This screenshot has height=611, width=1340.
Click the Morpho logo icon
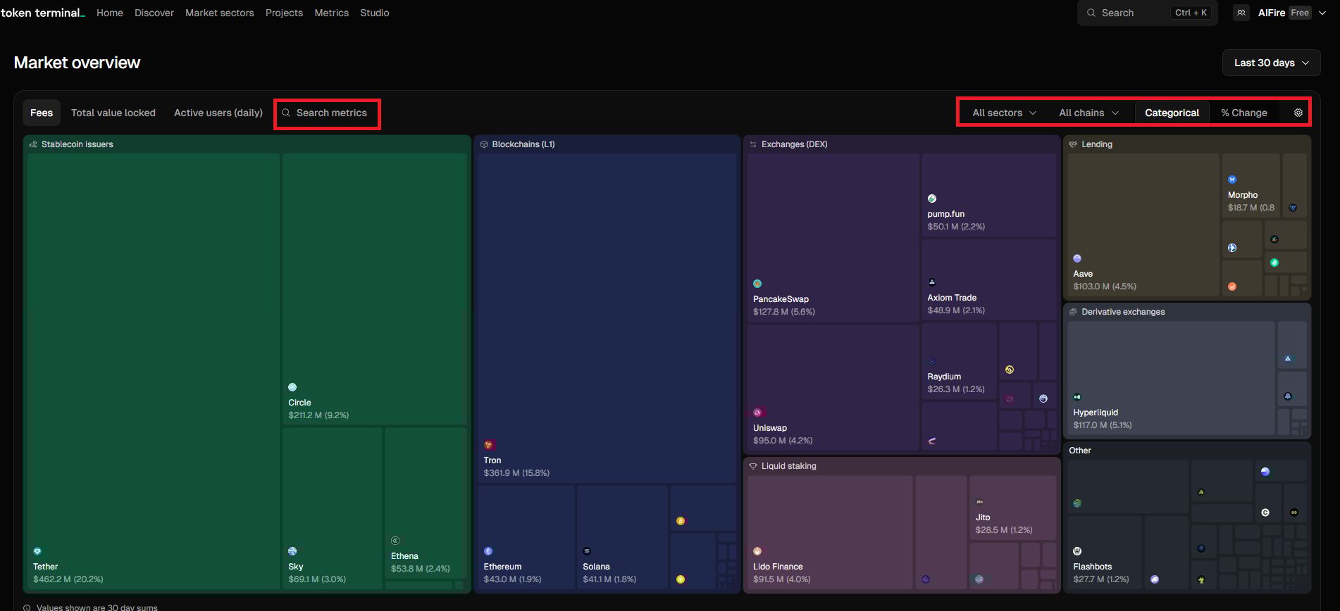pos(1232,179)
